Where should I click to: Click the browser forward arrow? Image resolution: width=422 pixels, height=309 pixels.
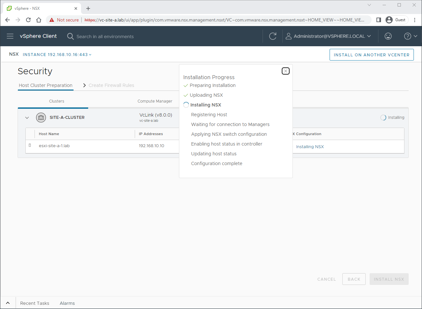coord(18,20)
